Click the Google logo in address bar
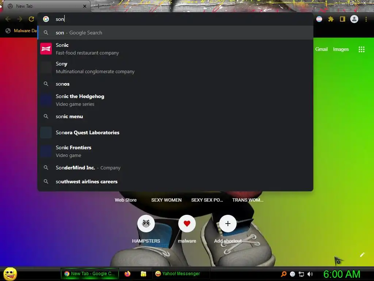Viewport: 374px width, 281px height. click(x=46, y=19)
